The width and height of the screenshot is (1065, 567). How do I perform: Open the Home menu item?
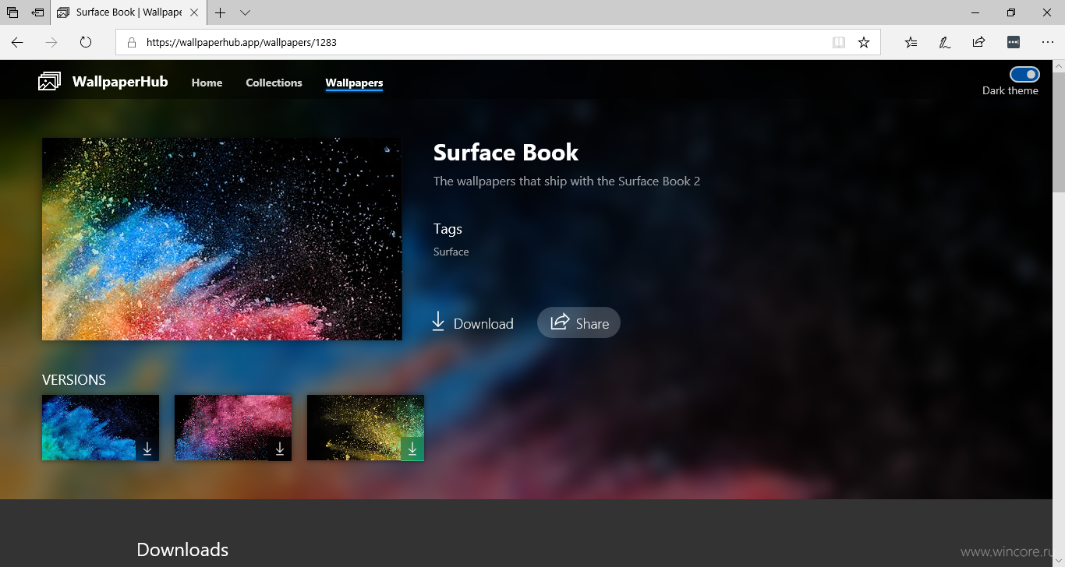tap(207, 83)
